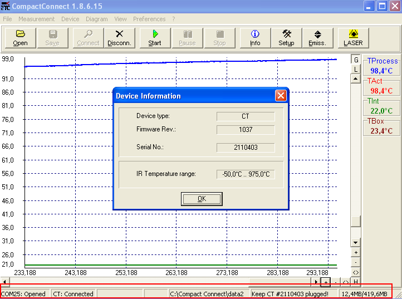Click the Device type CT field
The height and width of the screenshot is (299, 402).
(246, 116)
